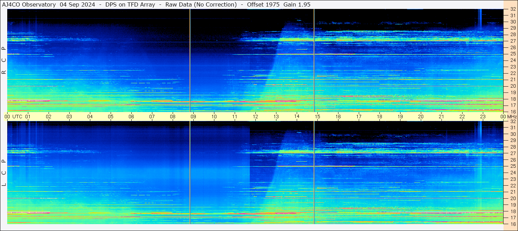Screen dimensions: 518x231
Task: Click hour label '21' on time axis
Action: (441, 117)
